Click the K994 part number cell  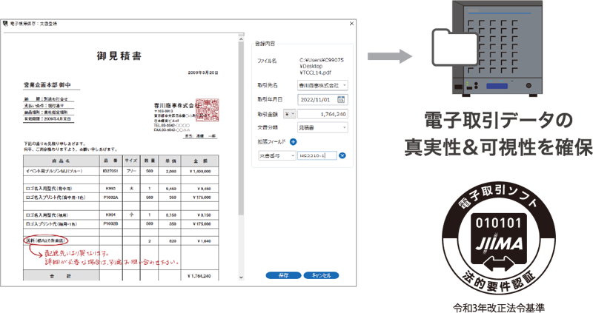110,215
